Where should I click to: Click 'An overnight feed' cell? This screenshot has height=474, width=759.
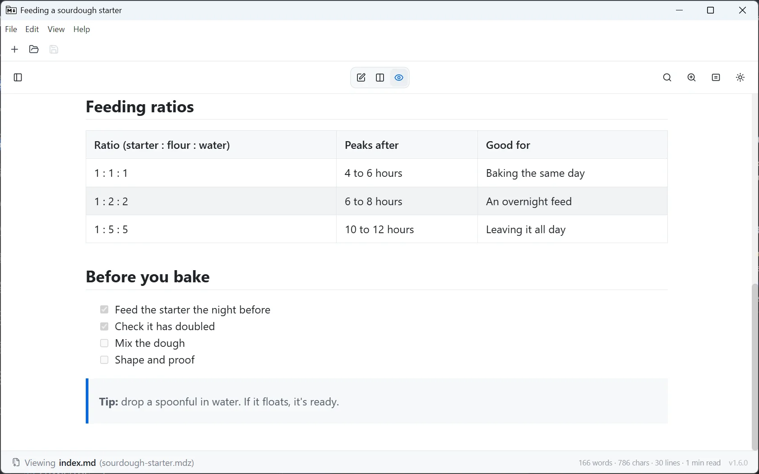click(x=573, y=201)
